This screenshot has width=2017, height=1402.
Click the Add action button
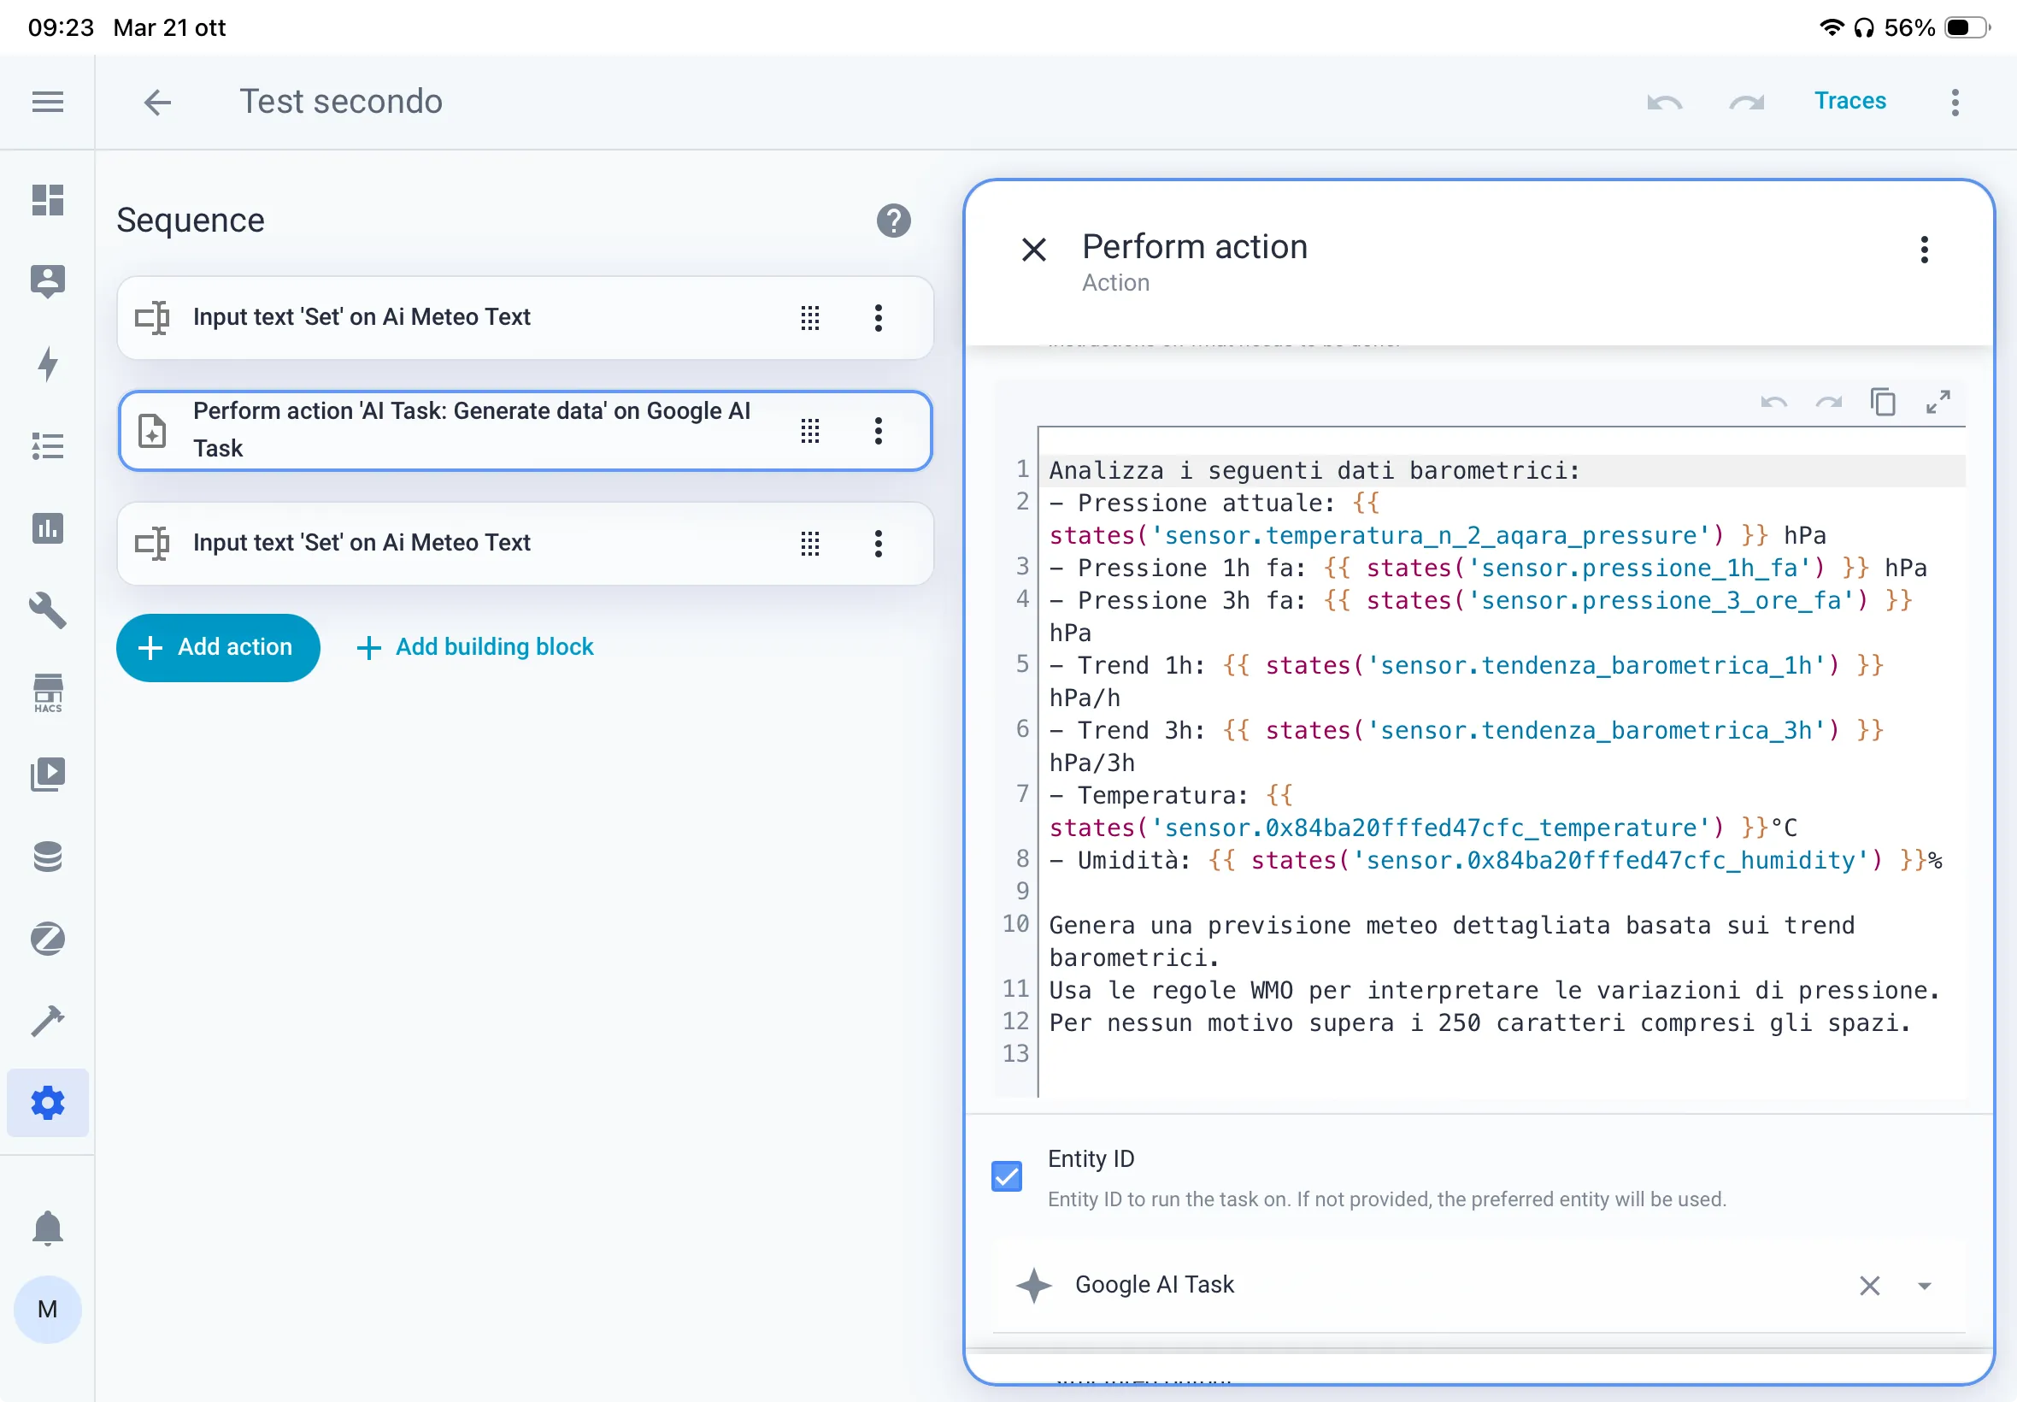click(218, 647)
